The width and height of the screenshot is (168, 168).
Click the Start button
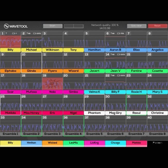(x=52, y=26)
